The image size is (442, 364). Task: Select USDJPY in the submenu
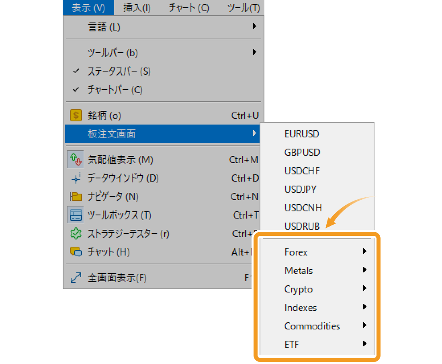pyautogui.click(x=317, y=189)
